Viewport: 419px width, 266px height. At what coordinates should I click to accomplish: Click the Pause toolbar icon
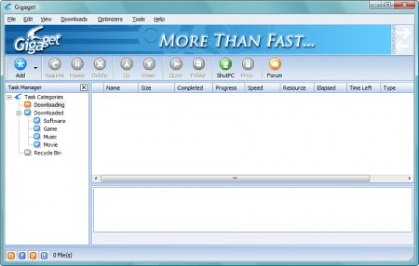pos(77,64)
